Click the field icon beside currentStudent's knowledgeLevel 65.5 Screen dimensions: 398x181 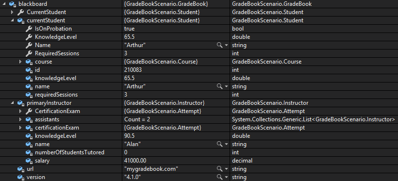coord(29,79)
